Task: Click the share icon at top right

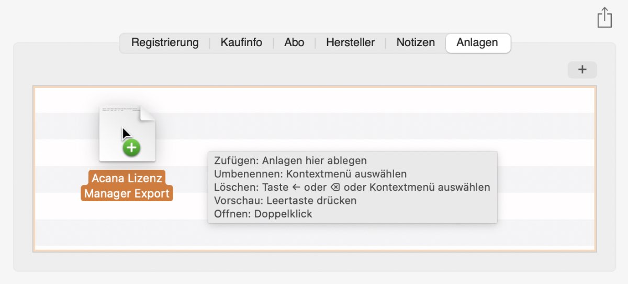Action: [x=604, y=17]
